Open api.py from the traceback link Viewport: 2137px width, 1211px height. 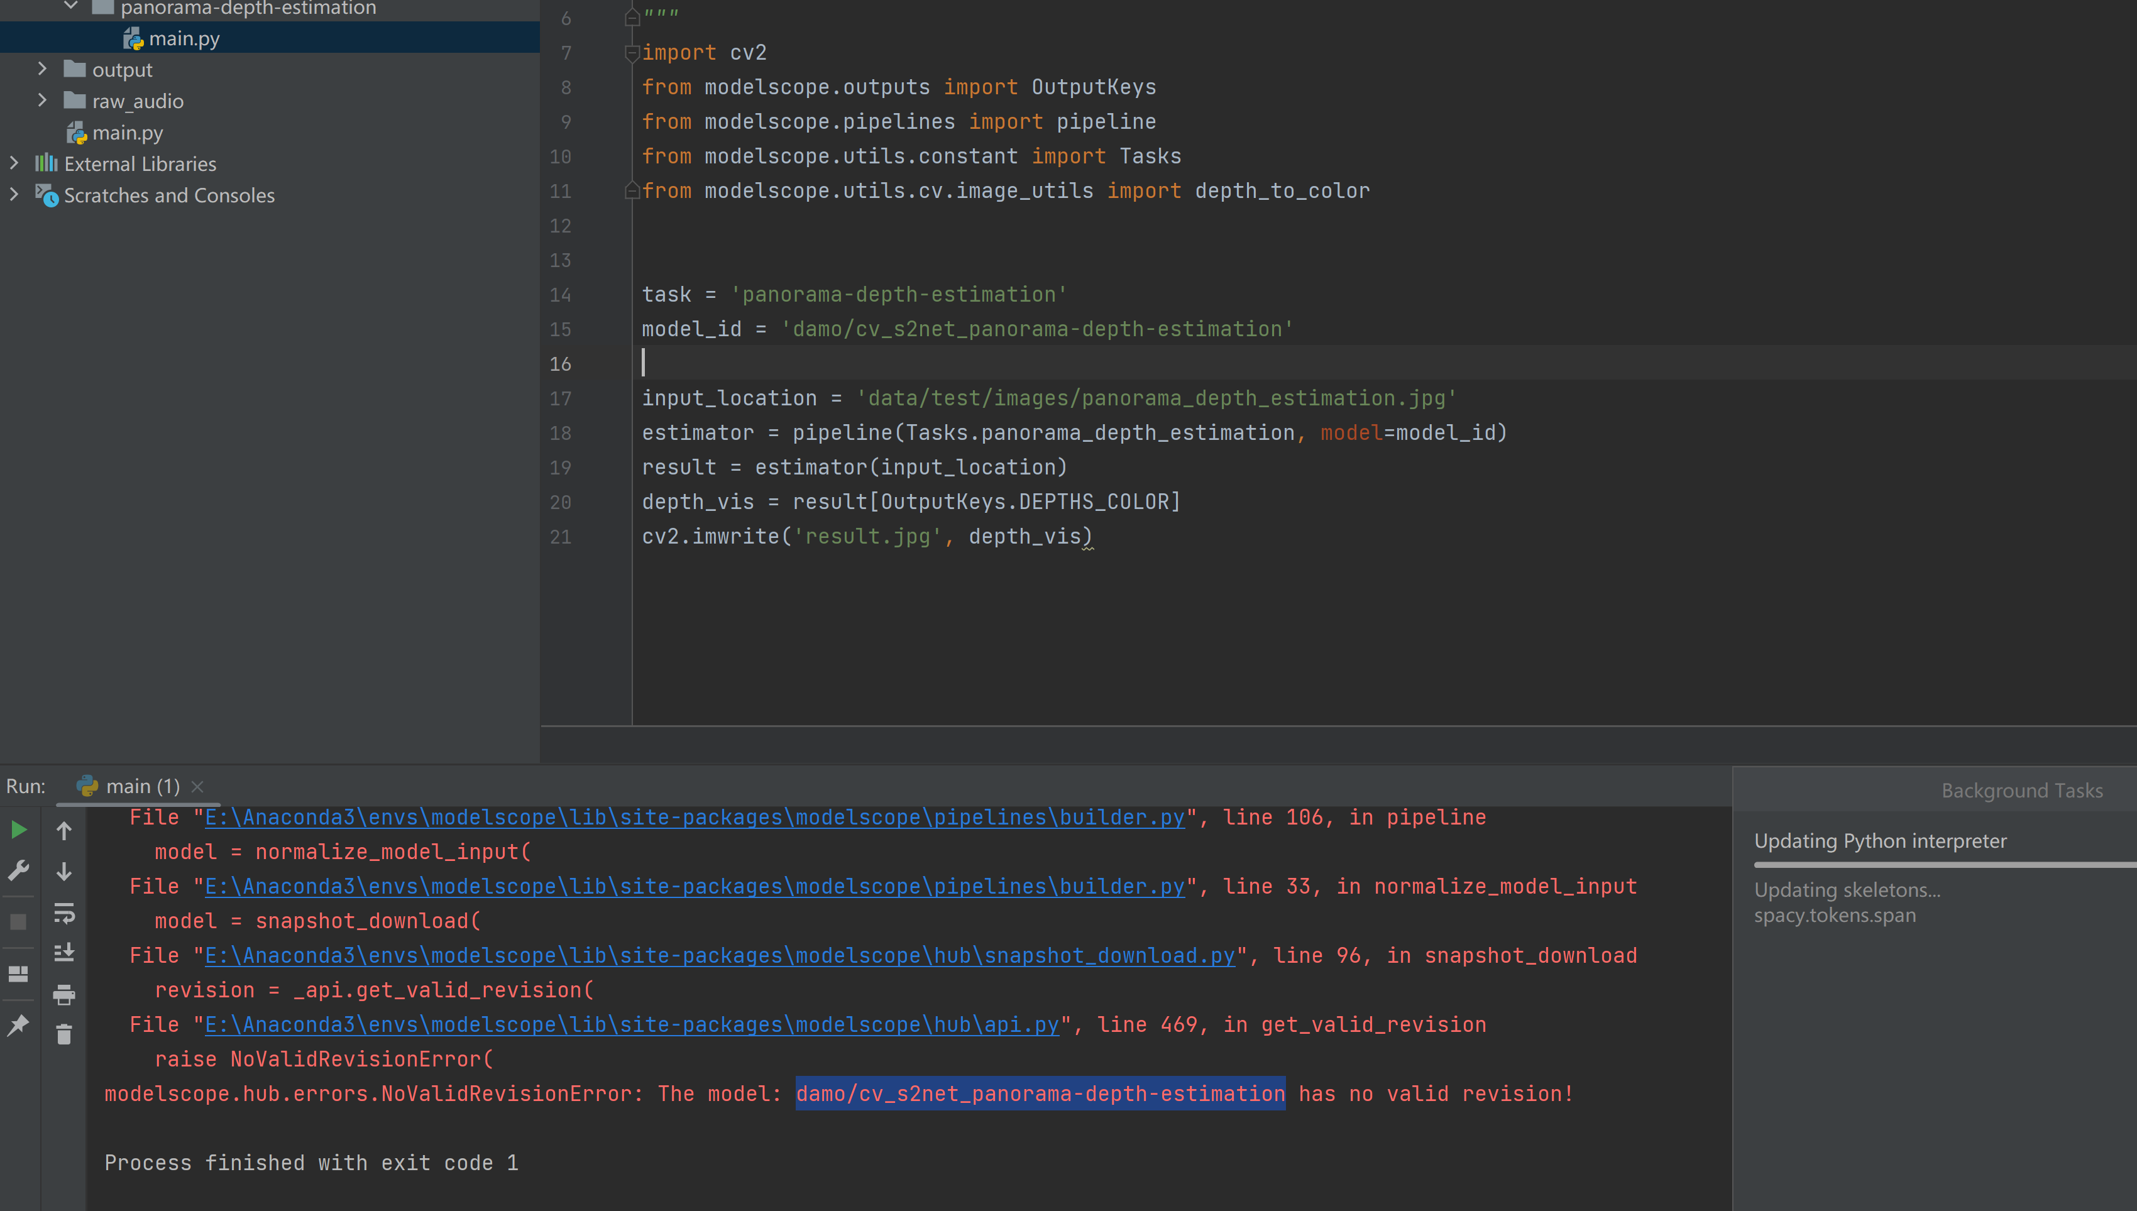coord(632,1025)
